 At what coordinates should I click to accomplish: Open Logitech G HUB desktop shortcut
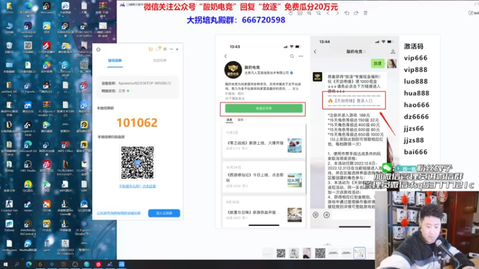28,129
